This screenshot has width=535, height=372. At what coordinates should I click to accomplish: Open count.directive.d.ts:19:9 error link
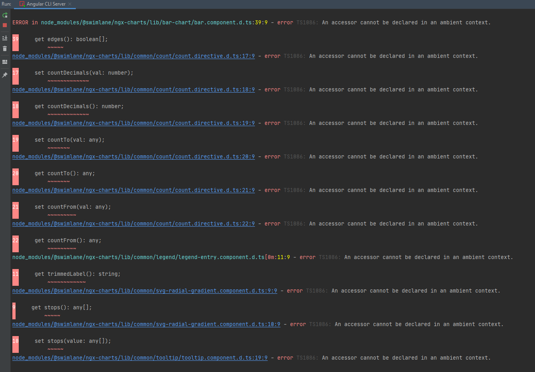coord(133,123)
